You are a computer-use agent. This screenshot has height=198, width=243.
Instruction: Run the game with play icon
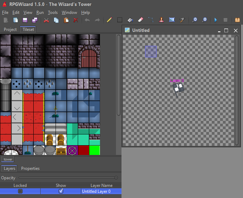[x=216, y=20]
